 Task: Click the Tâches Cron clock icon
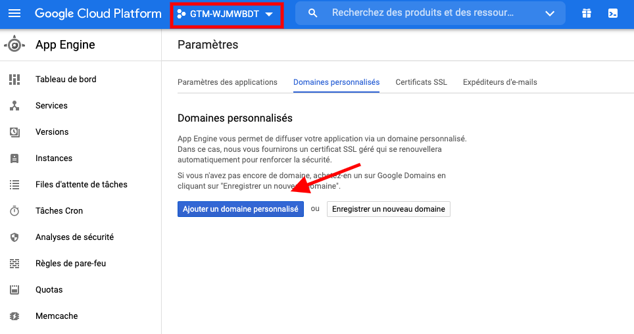14,210
